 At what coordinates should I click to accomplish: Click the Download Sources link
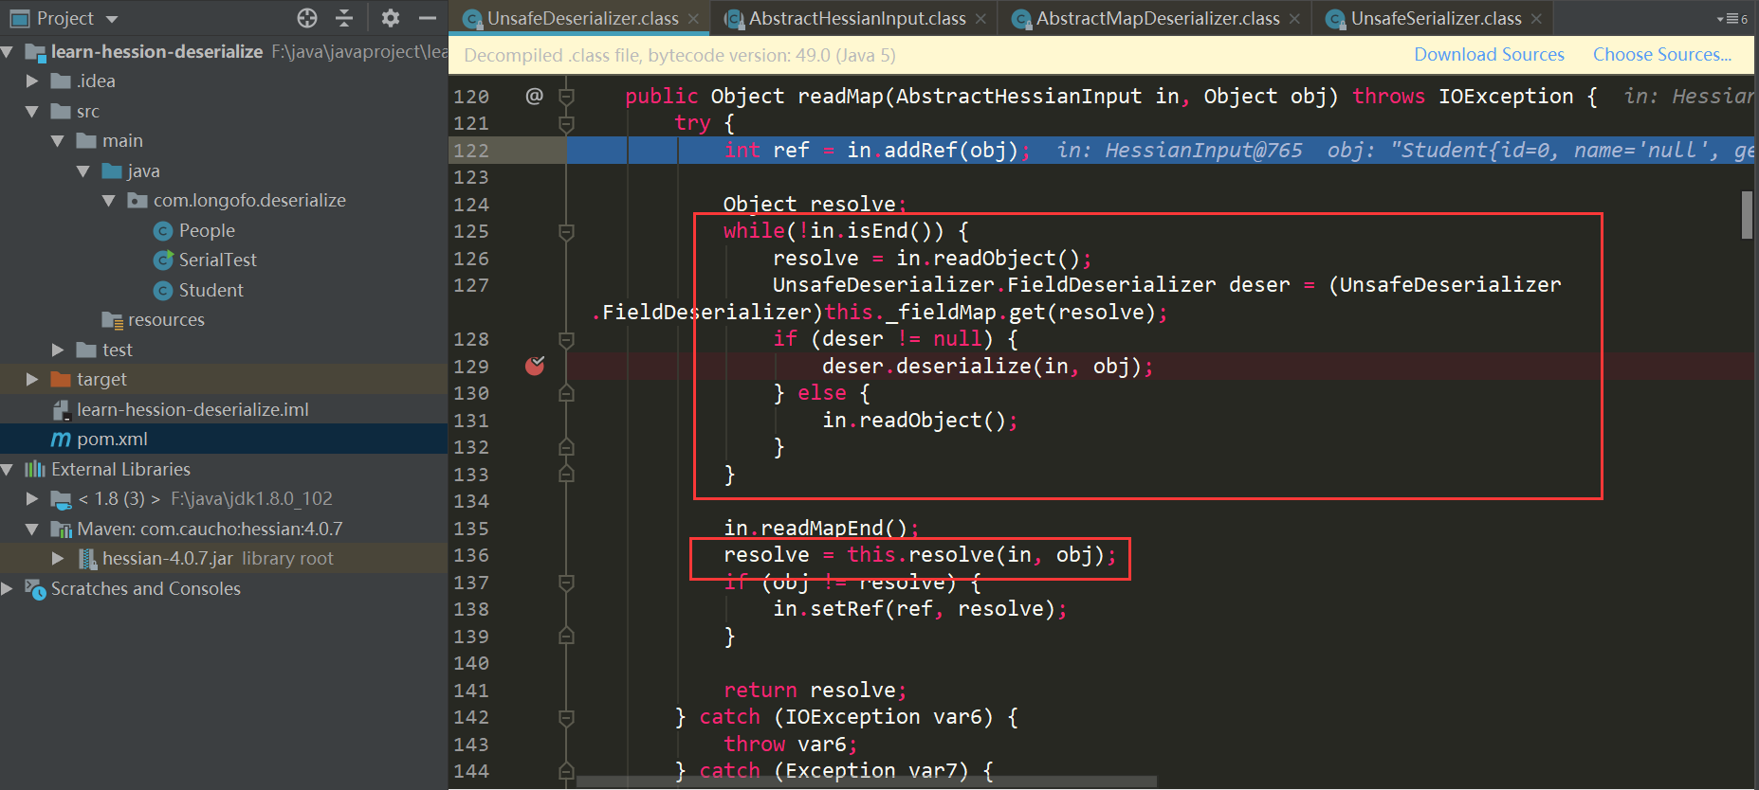pos(1489,54)
